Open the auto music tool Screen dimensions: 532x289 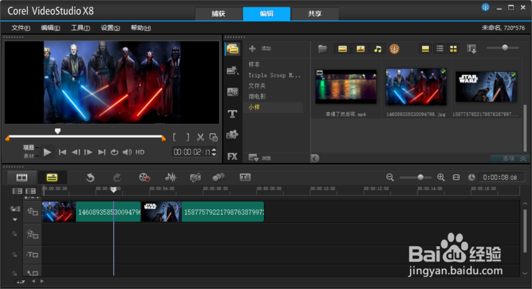tap(195, 177)
